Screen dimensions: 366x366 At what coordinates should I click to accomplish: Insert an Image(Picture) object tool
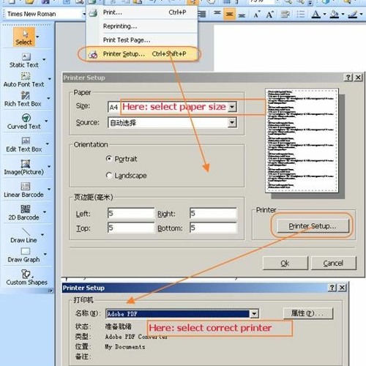[x=24, y=168]
